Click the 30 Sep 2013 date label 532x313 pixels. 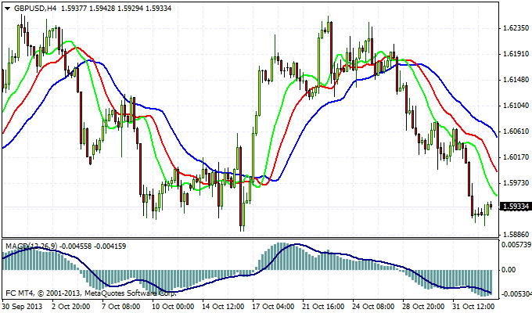point(23,307)
